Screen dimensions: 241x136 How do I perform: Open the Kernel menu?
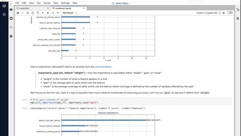click(47, 3)
